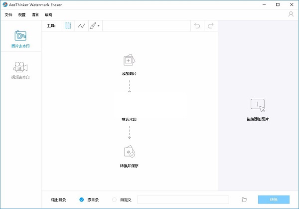Open the brush tool dropdown arrow
This screenshot has height=209, width=299.
pos(99,25)
